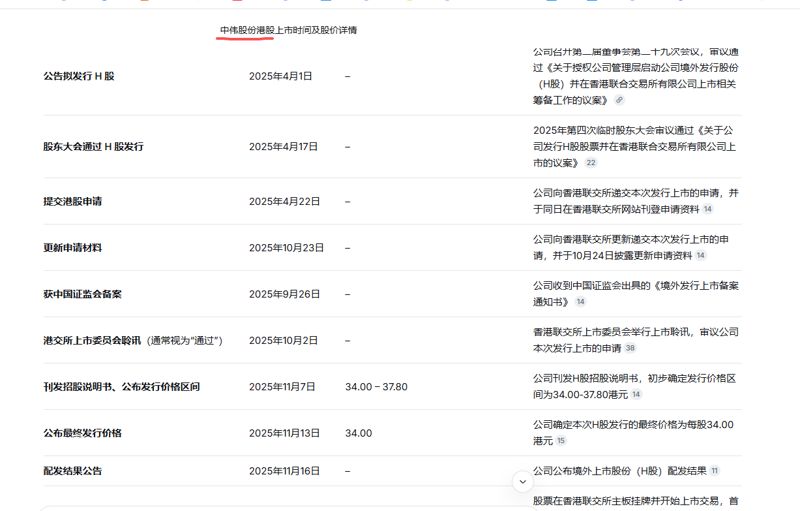Click the date 2025年4月17日
Image resolution: width=800 pixels, height=511 pixels.
click(283, 146)
